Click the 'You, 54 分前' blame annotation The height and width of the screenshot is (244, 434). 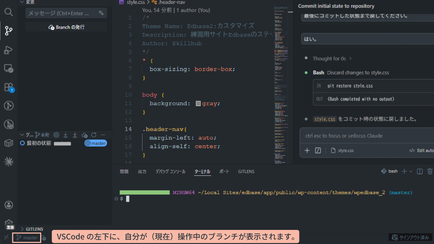(176, 10)
